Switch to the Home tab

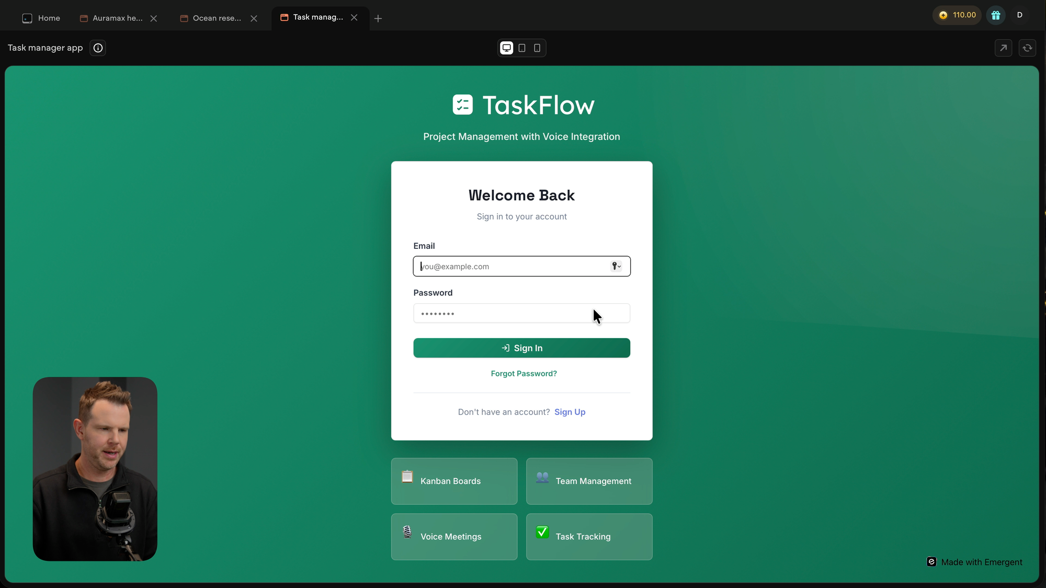tap(41, 18)
